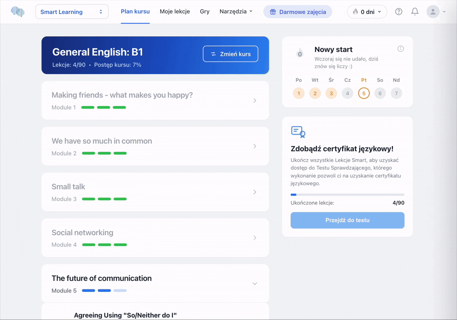Click the Zdobądź certyfikat językowy heading
The height and width of the screenshot is (320, 457).
click(342, 149)
